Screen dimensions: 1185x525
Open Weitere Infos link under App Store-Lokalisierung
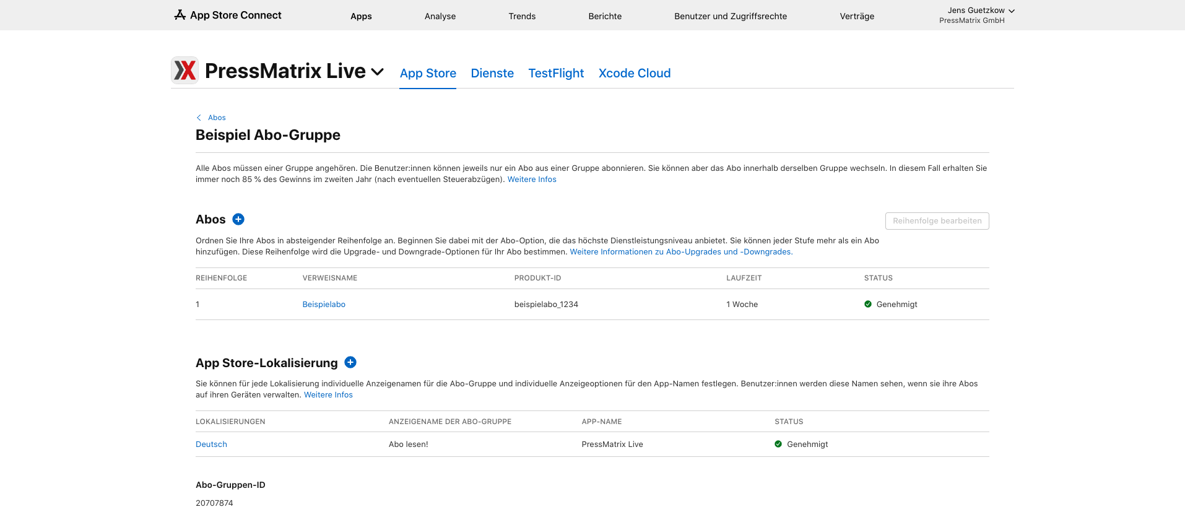(x=328, y=395)
